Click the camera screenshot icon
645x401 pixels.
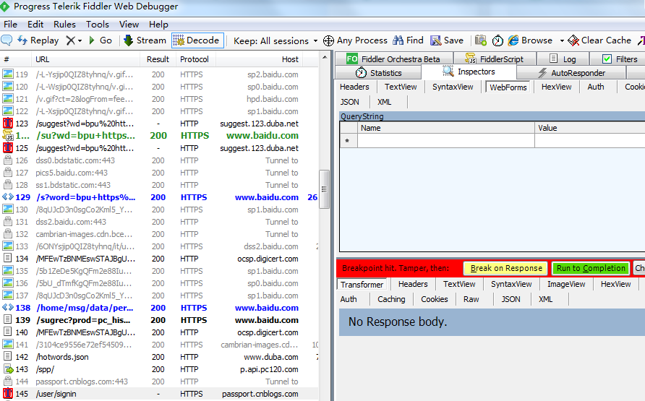coord(480,40)
